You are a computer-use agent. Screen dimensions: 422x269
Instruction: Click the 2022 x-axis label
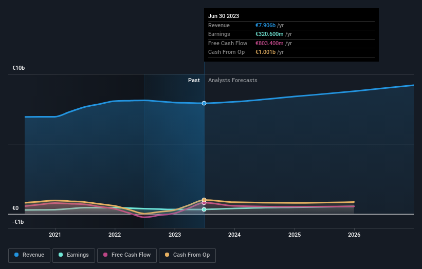click(115, 235)
